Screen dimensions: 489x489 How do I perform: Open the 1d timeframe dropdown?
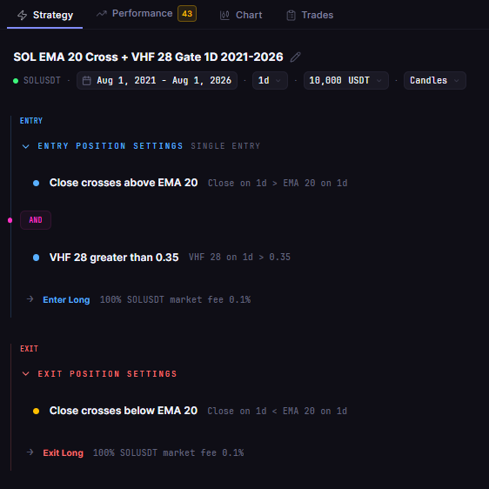(x=270, y=80)
